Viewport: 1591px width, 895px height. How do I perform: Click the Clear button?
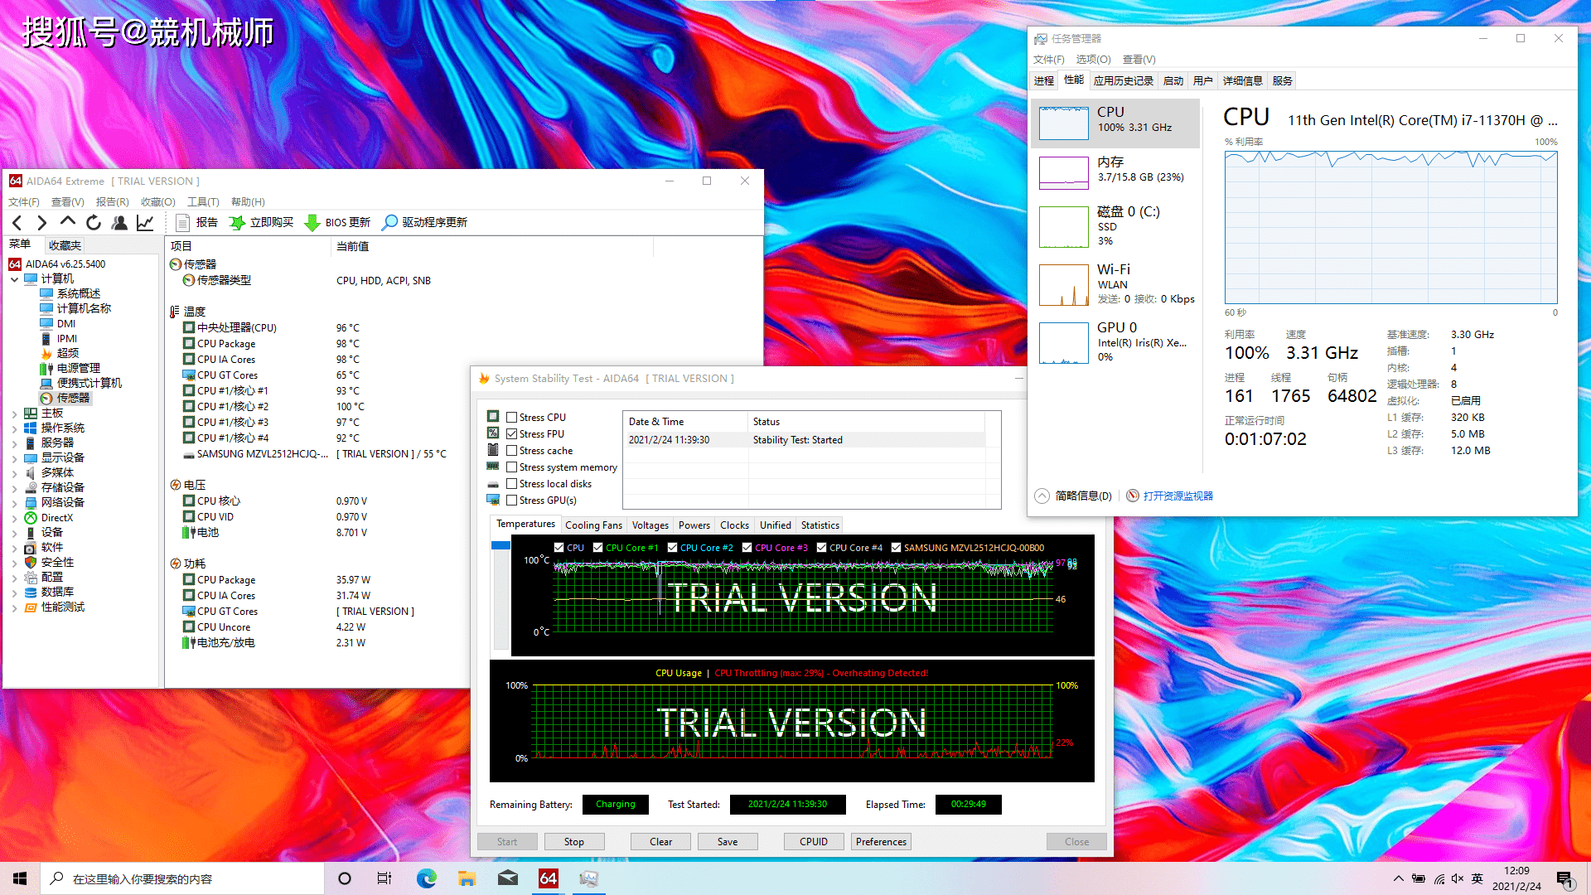click(661, 842)
